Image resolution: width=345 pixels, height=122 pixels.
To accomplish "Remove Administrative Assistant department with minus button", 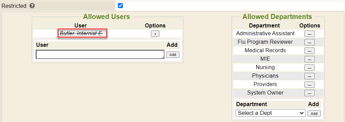I will coord(309,34).
